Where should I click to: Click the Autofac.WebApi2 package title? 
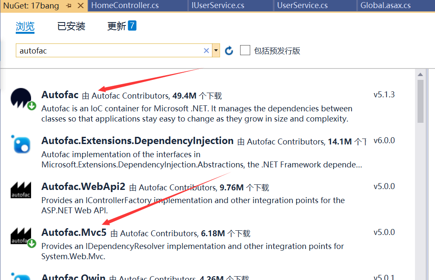pyautogui.click(x=83, y=187)
